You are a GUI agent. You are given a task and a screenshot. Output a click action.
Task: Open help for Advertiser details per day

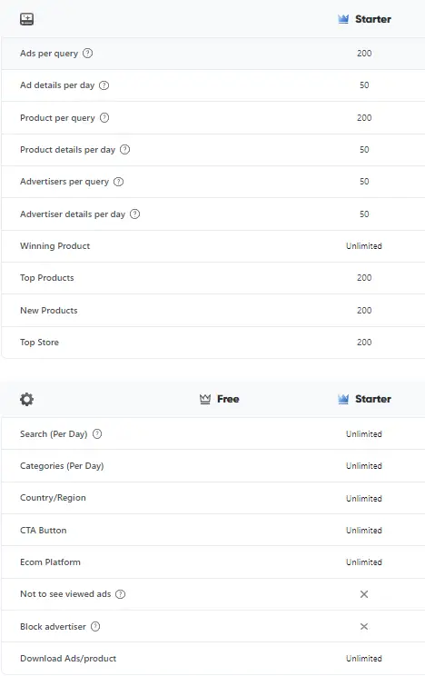(135, 214)
